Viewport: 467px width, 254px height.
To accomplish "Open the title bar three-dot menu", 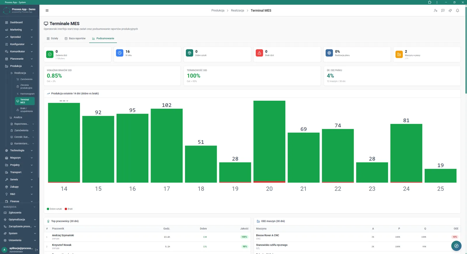I will pos(437,2).
